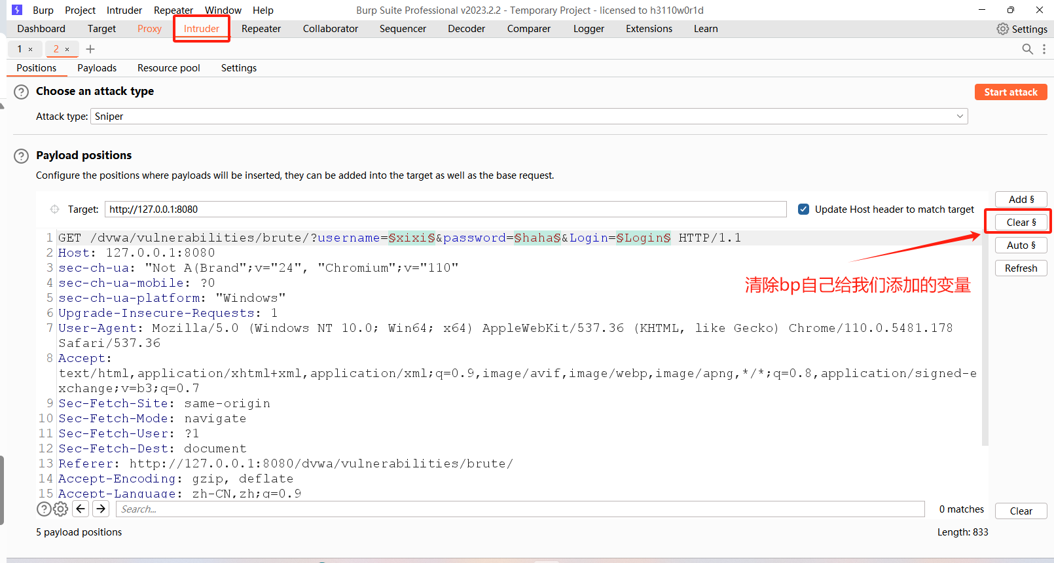The height and width of the screenshot is (563, 1054).
Task: Click the §haha§ password payload position
Action: 537,238
